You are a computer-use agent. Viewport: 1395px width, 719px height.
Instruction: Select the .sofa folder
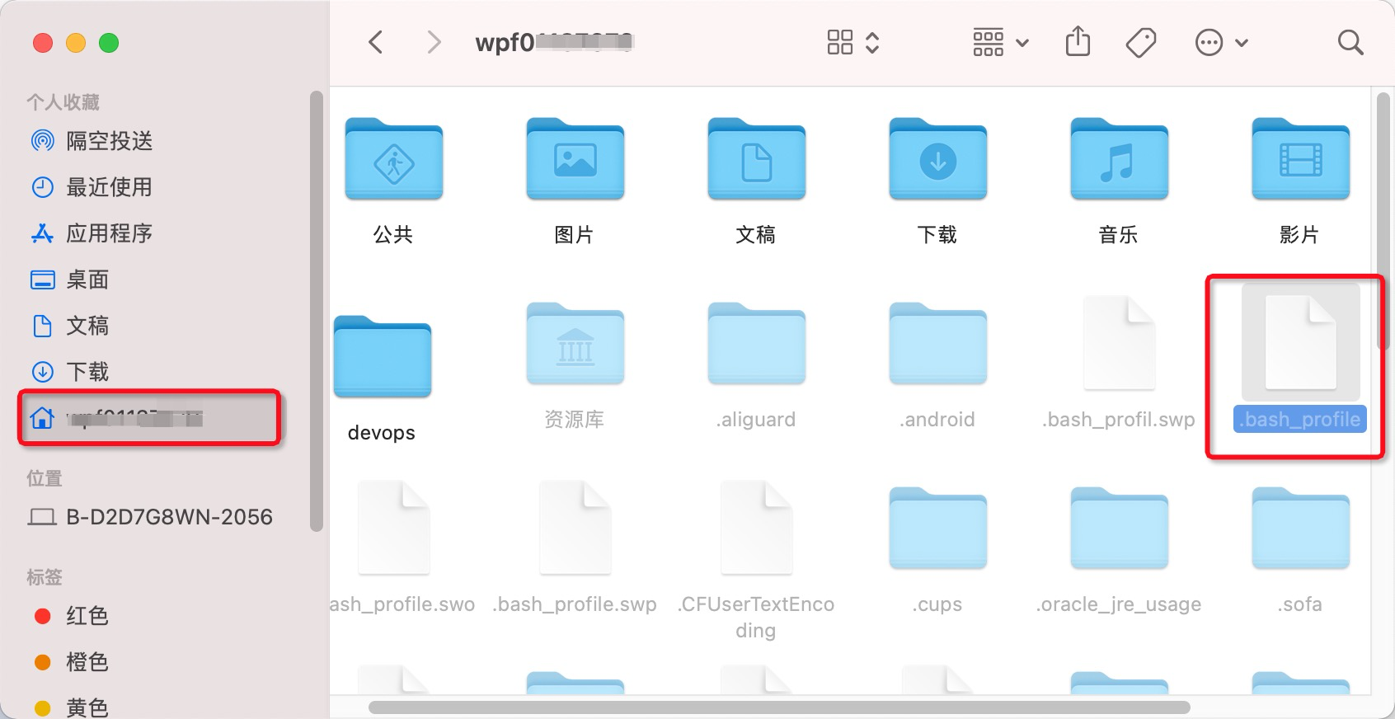1300,529
